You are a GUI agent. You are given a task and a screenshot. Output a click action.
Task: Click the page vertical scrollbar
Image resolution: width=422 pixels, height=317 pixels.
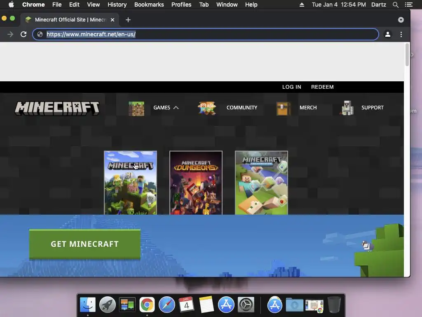(407, 54)
